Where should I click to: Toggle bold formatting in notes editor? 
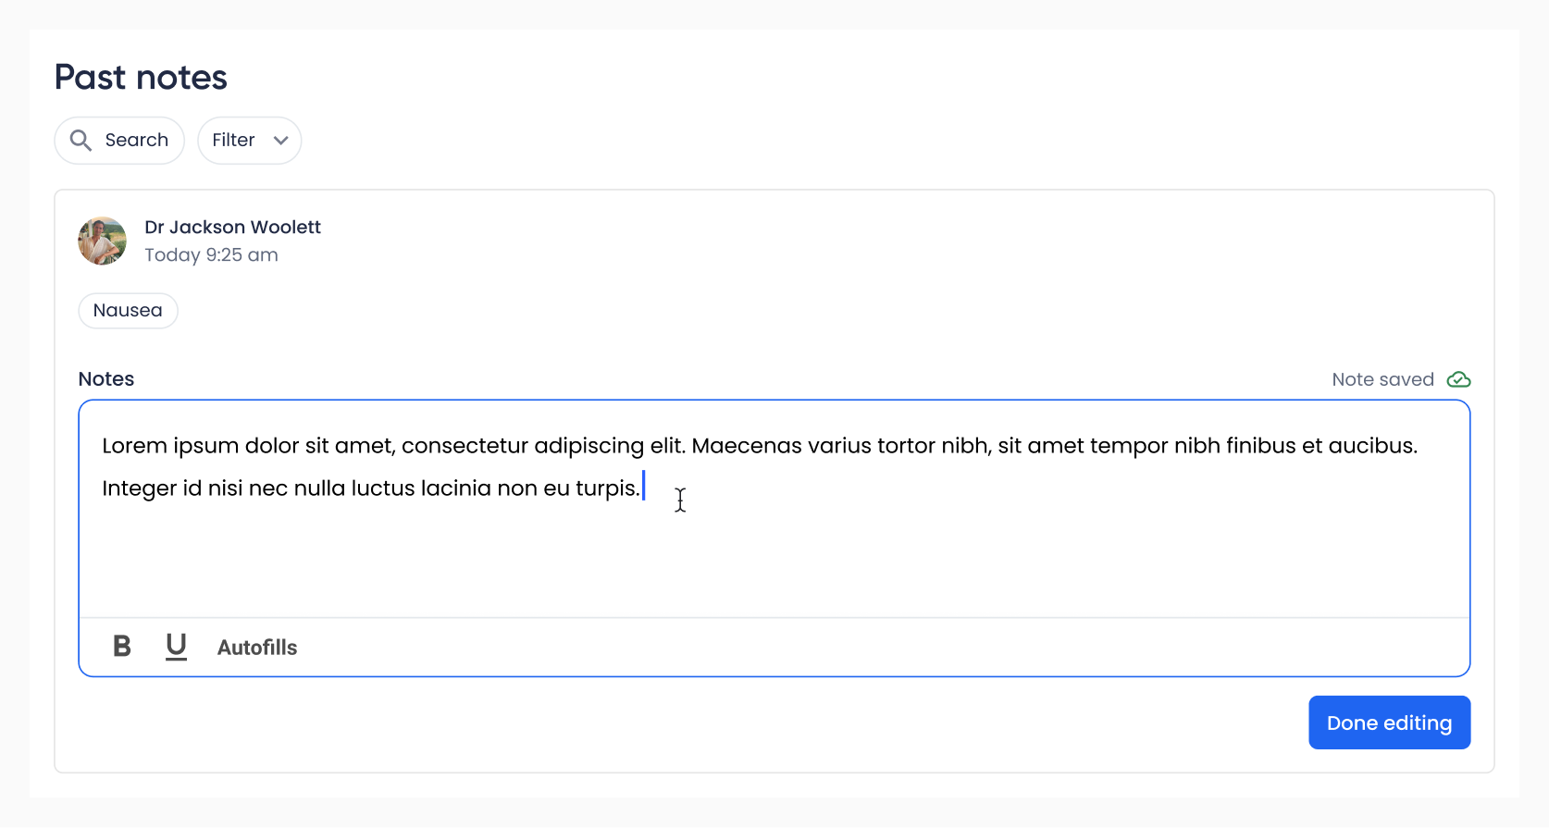click(122, 647)
